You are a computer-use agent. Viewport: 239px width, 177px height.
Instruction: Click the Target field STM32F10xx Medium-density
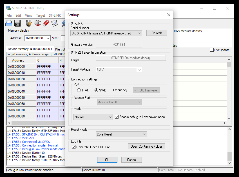tap(131, 58)
